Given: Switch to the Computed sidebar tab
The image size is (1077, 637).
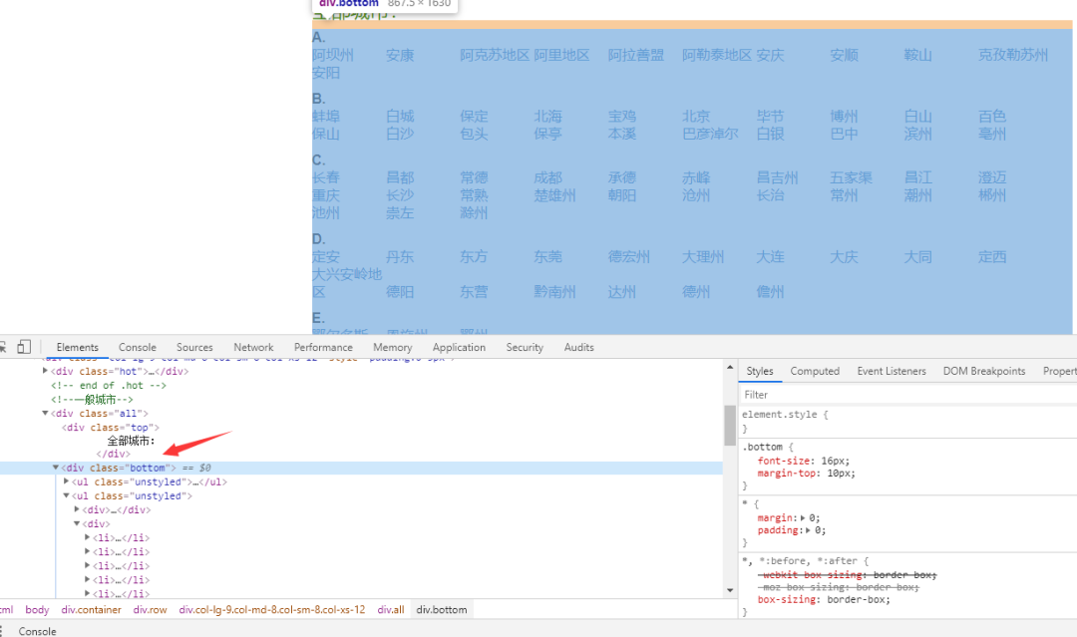Looking at the screenshot, I should pyautogui.click(x=815, y=371).
